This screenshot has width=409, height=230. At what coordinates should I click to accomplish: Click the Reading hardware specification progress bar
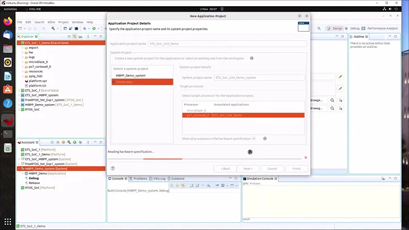click(204, 159)
